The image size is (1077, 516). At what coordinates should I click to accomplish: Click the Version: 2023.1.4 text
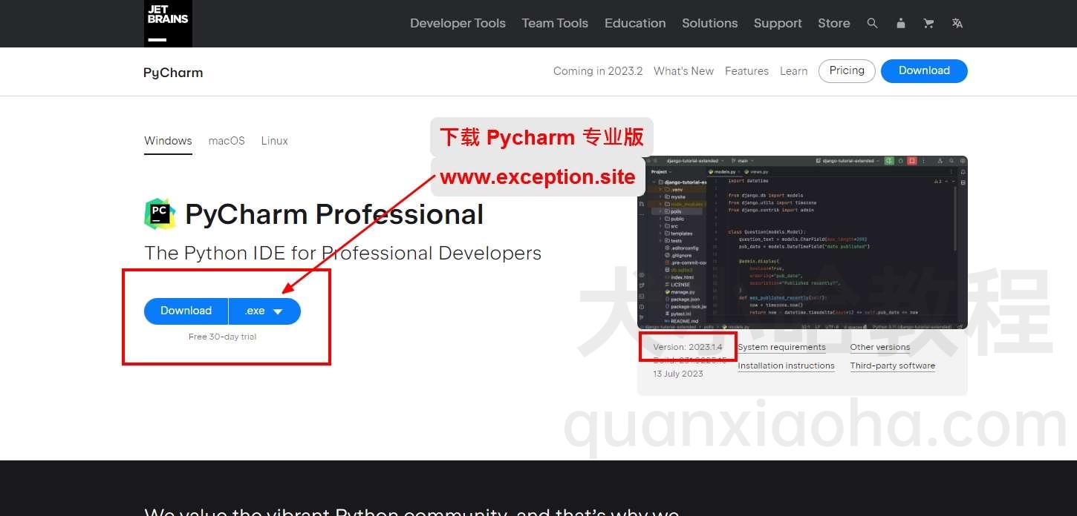click(x=687, y=347)
